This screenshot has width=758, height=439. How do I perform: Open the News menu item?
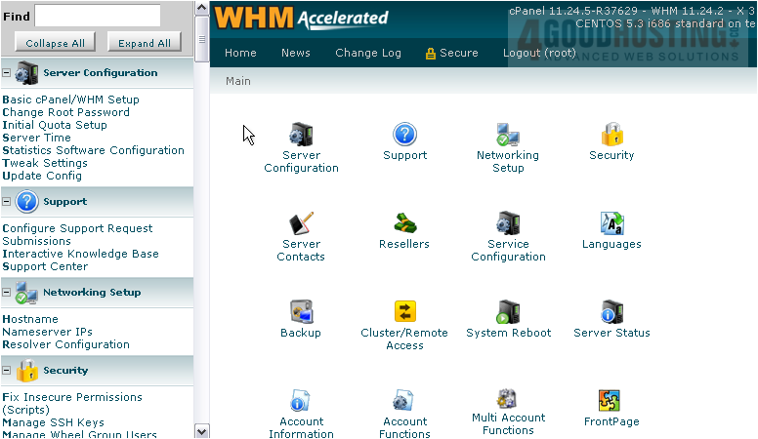(x=295, y=53)
